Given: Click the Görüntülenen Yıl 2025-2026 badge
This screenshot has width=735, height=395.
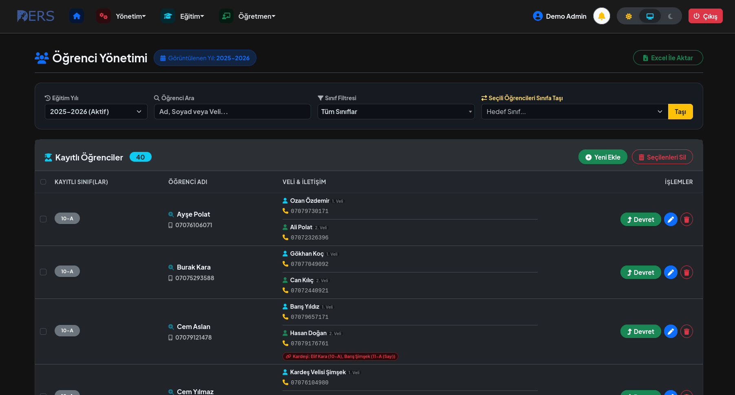Looking at the screenshot, I should (x=205, y=58).
